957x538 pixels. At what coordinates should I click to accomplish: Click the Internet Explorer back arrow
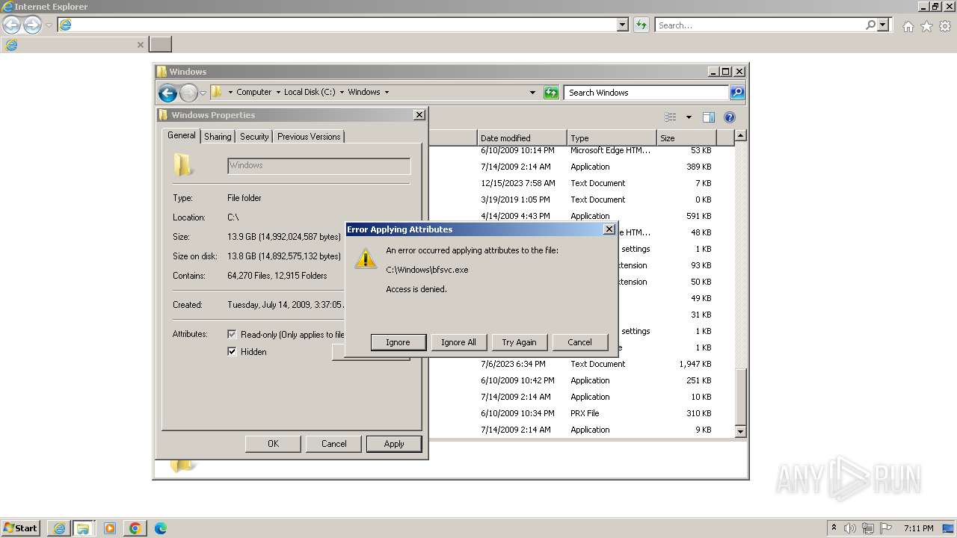[11, 25]
